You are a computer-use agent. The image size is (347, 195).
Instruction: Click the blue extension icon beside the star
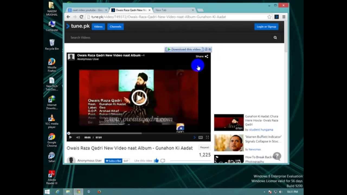[277, 17]
